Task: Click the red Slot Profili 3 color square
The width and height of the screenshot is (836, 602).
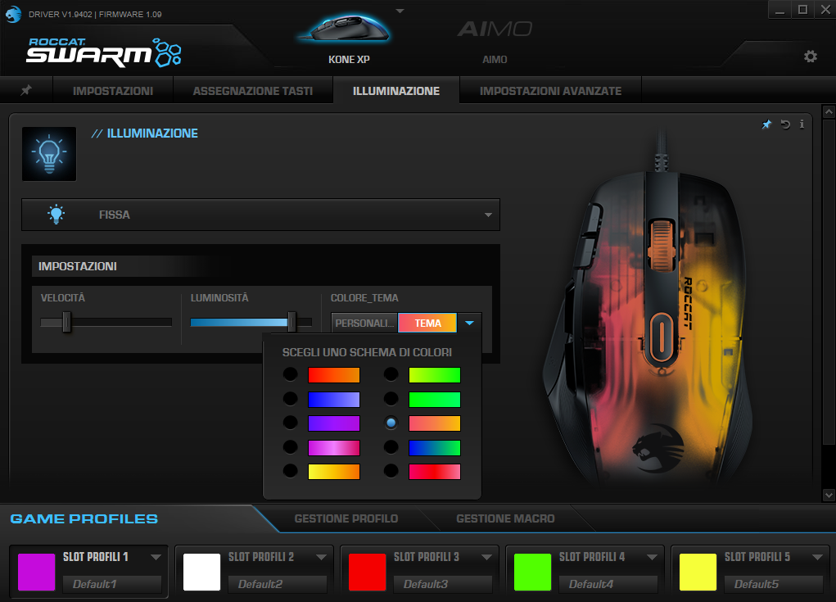Action: [x=368, y=573]
